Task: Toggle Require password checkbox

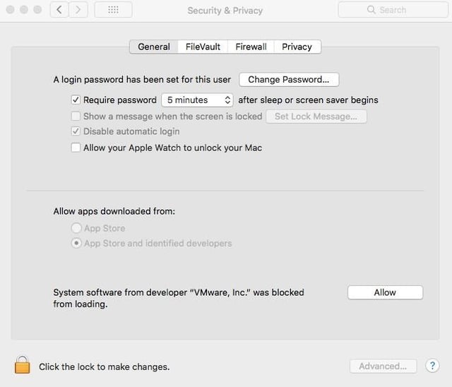Action: (x=76, y=100)
